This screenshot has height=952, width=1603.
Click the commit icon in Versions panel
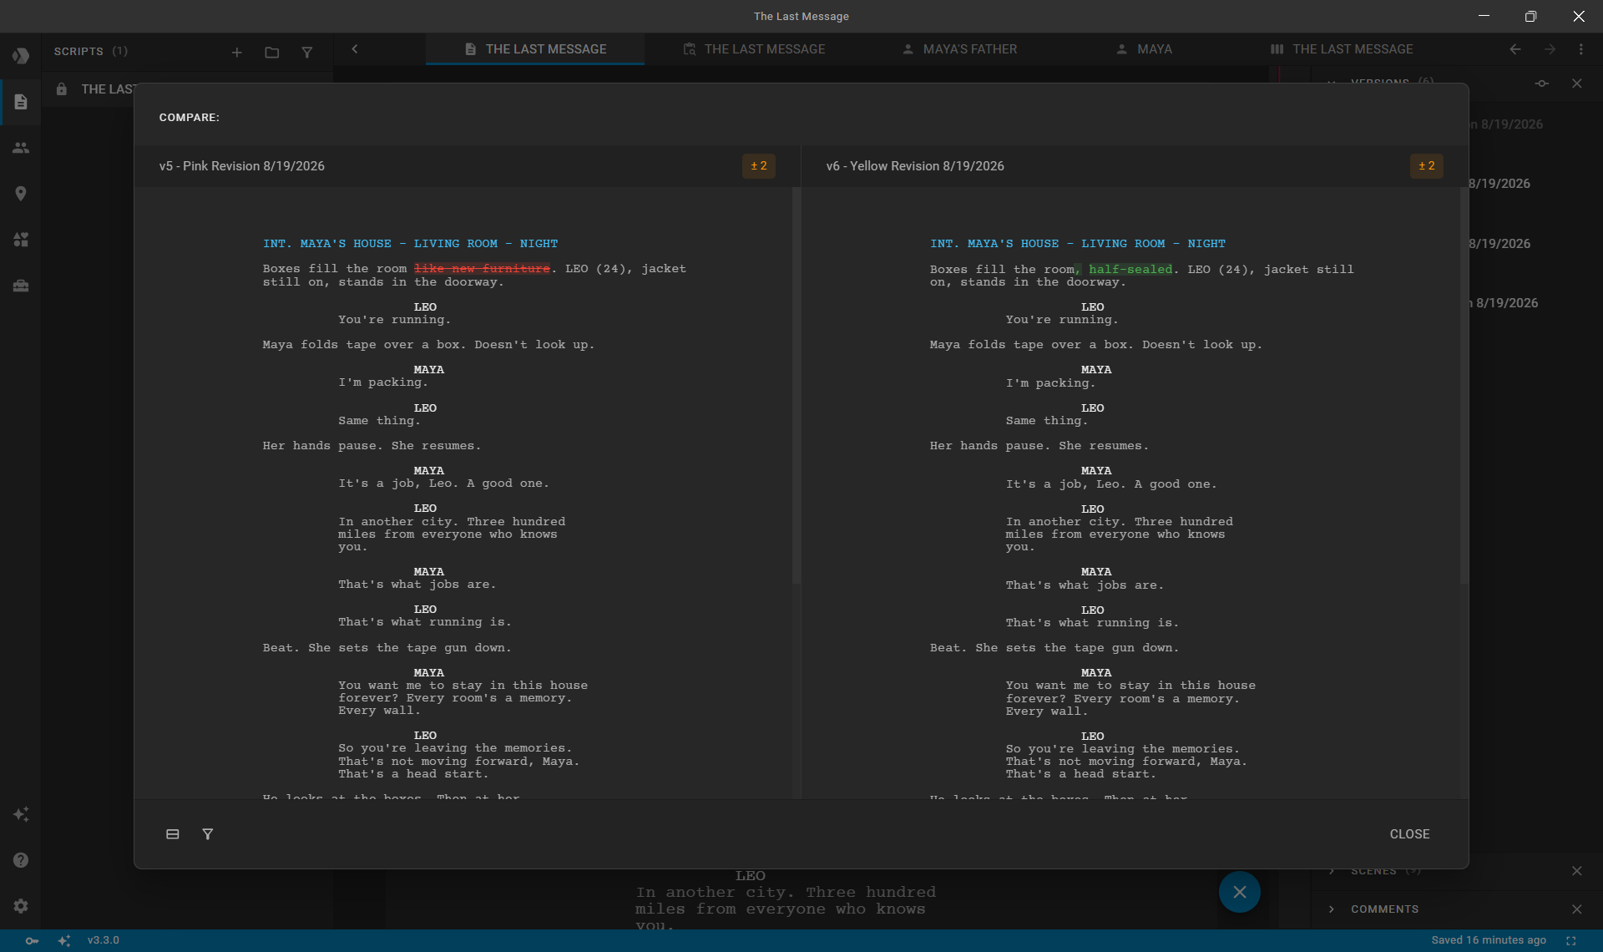[1542, 84]
